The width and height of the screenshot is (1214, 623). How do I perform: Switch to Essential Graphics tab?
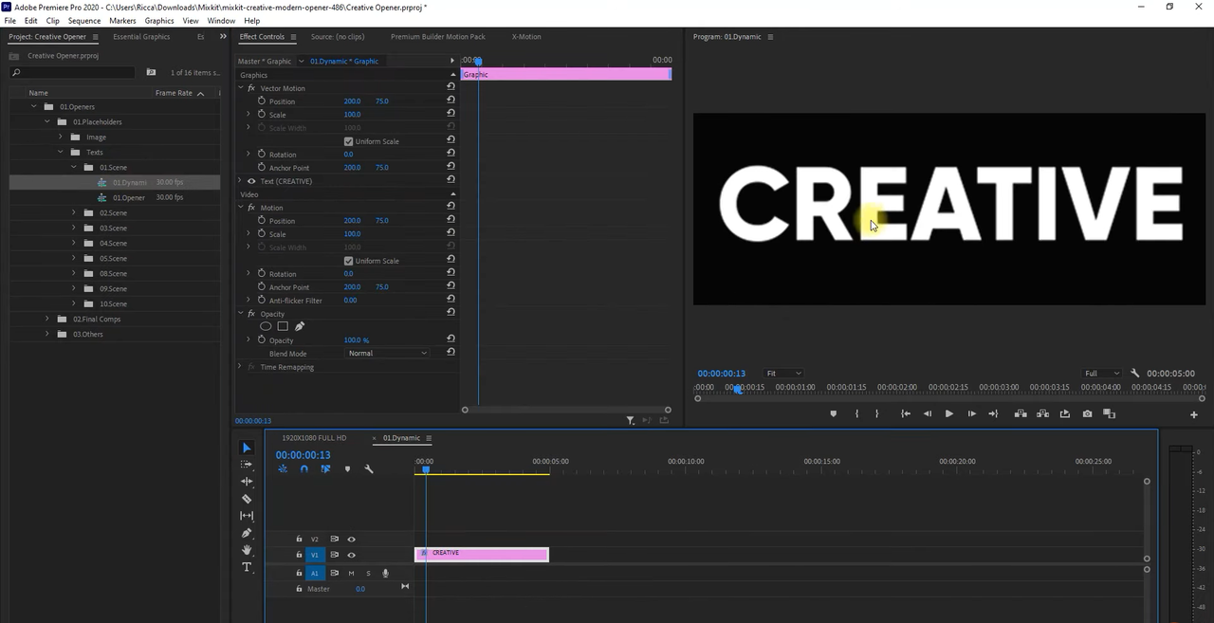[141, 37]
